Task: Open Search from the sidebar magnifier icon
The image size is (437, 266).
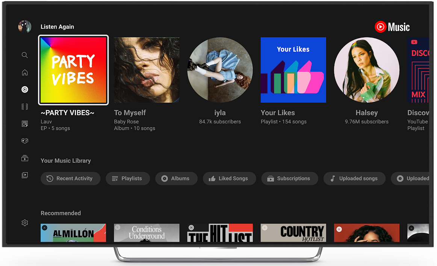Action: (25, 55)
